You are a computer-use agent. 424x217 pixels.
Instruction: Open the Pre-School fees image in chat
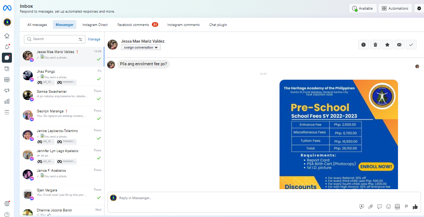click(x=338, y=134)
